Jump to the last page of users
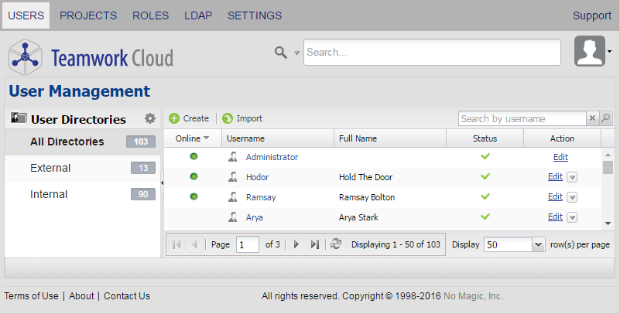This screenshot has height=314, width=620. click(314, 244)
